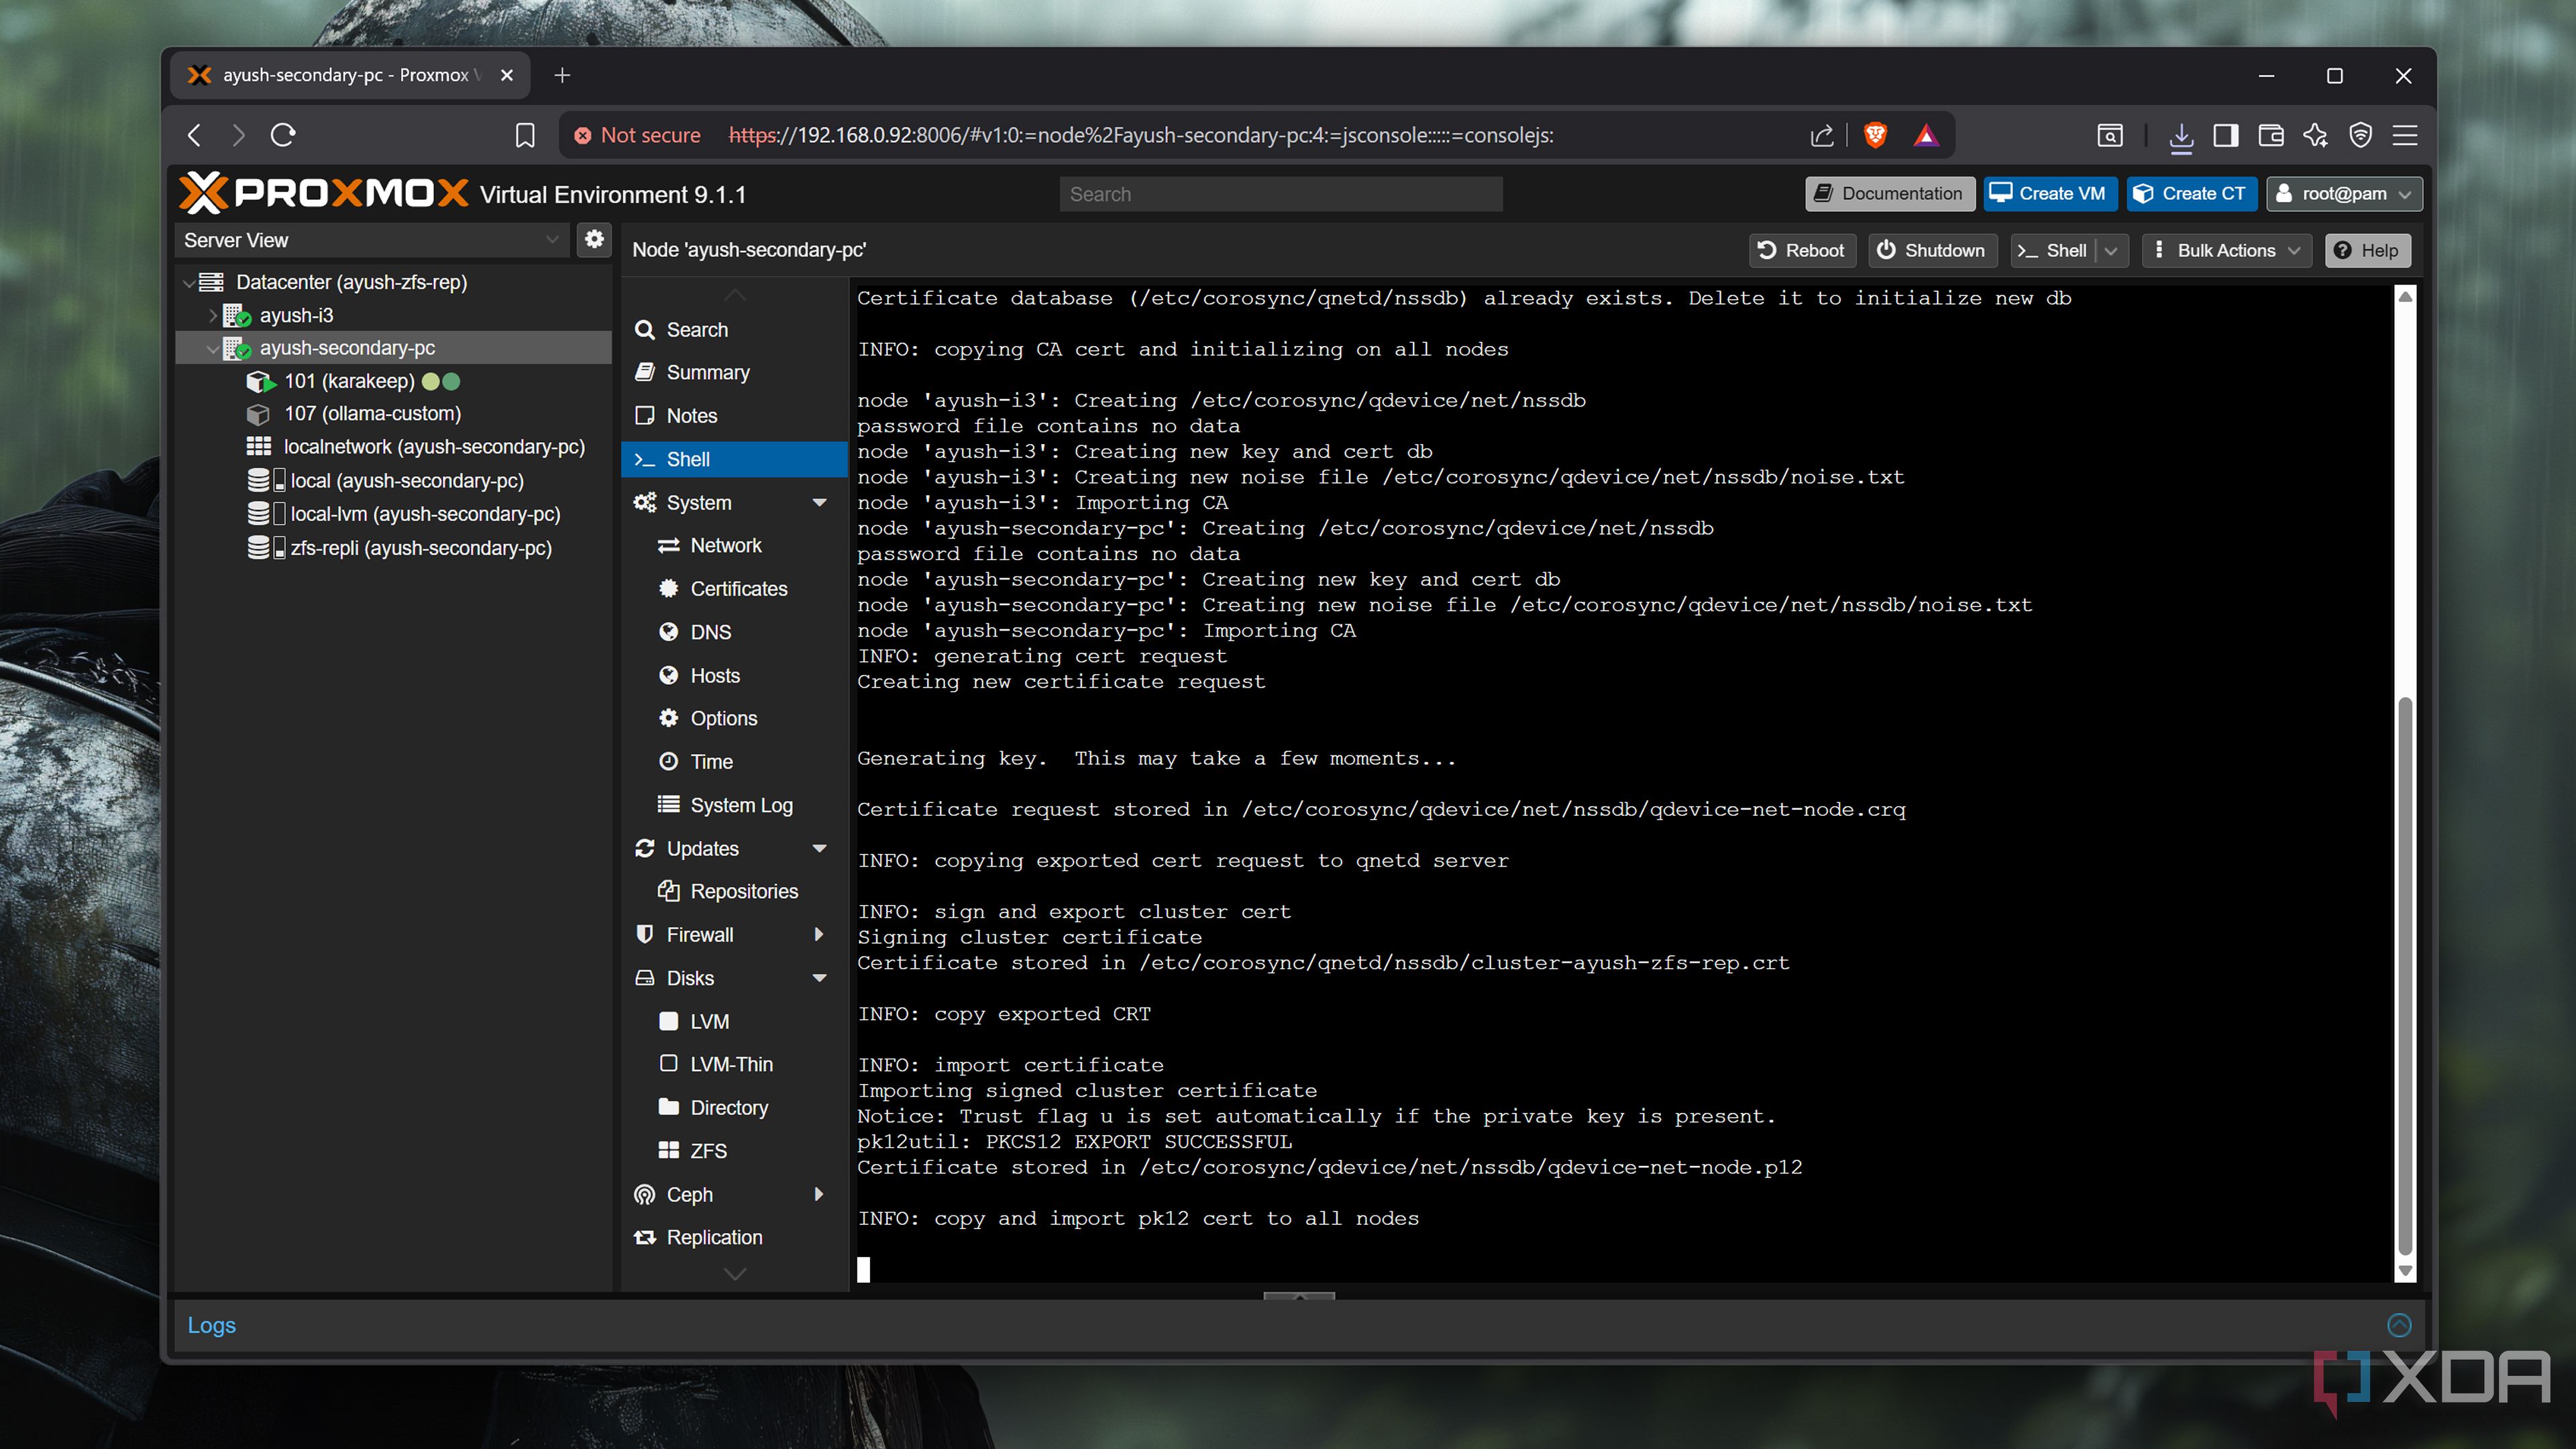
Task: Open the Brave Shields lion icon
Action: pos(1875,135)
